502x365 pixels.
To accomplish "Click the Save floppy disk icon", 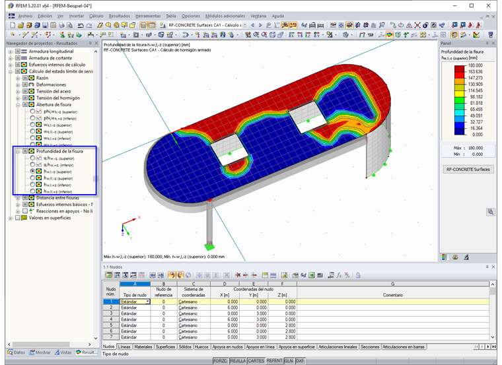I will (x=45, y=25).
